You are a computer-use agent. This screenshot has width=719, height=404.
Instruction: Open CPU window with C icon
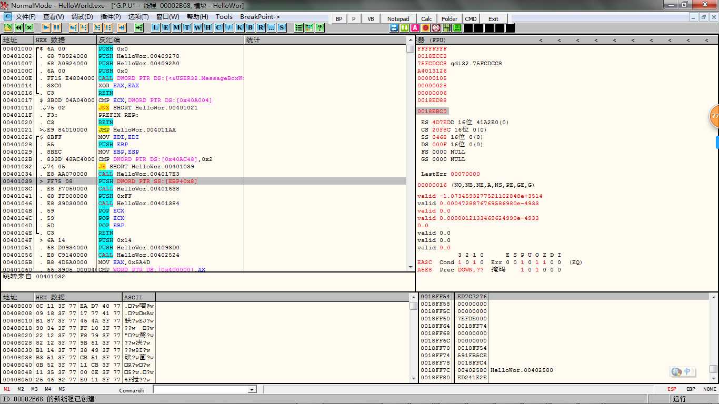coord(219,27)
